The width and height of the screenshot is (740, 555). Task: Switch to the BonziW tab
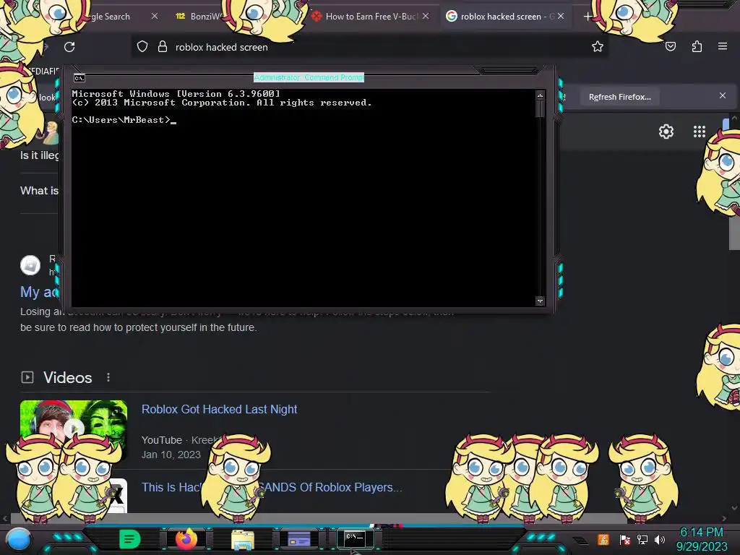coord(198,16)
